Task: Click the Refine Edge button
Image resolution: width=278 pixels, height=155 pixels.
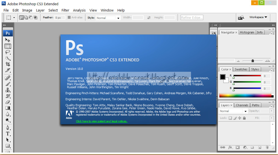Action: [x=192, y=18]
